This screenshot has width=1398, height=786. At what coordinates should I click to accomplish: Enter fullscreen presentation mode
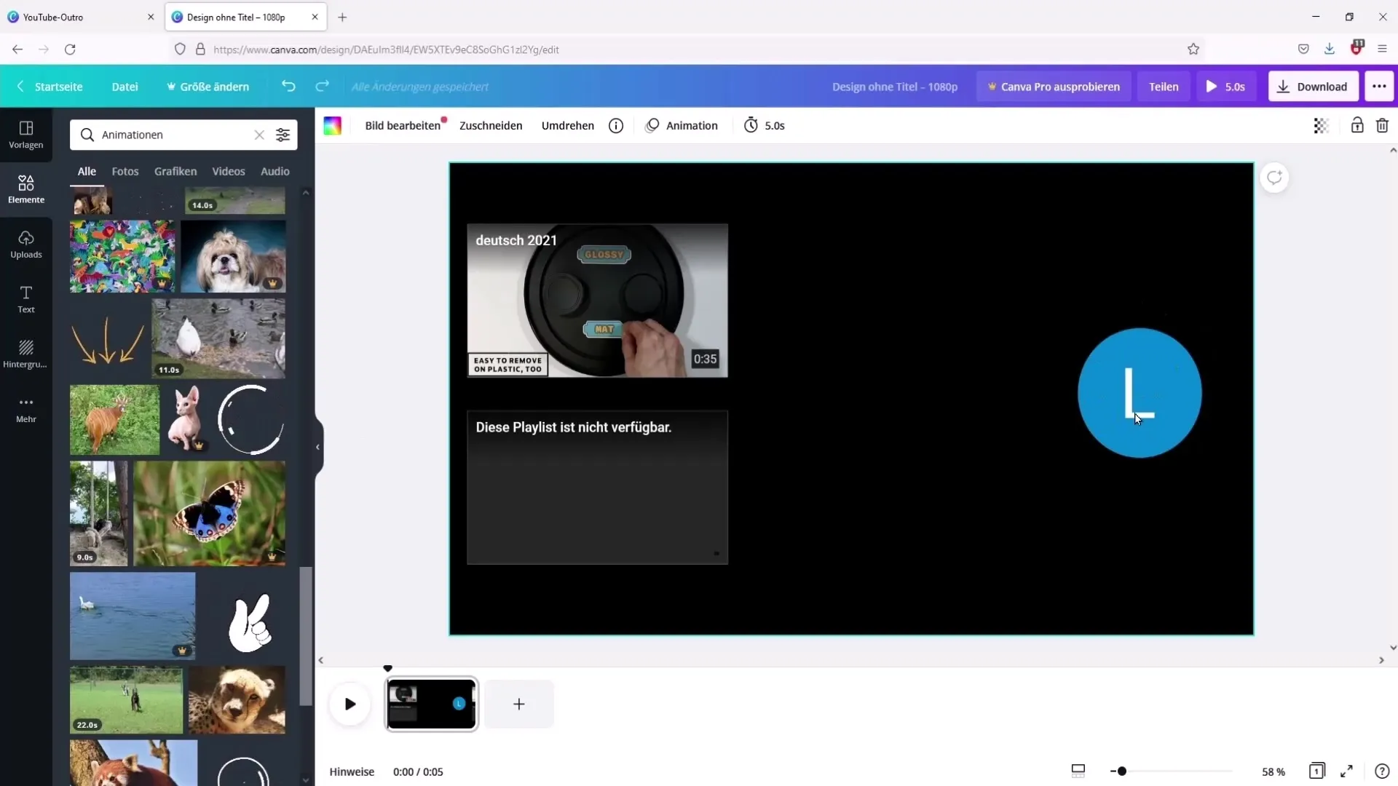tap(1347, 771)
